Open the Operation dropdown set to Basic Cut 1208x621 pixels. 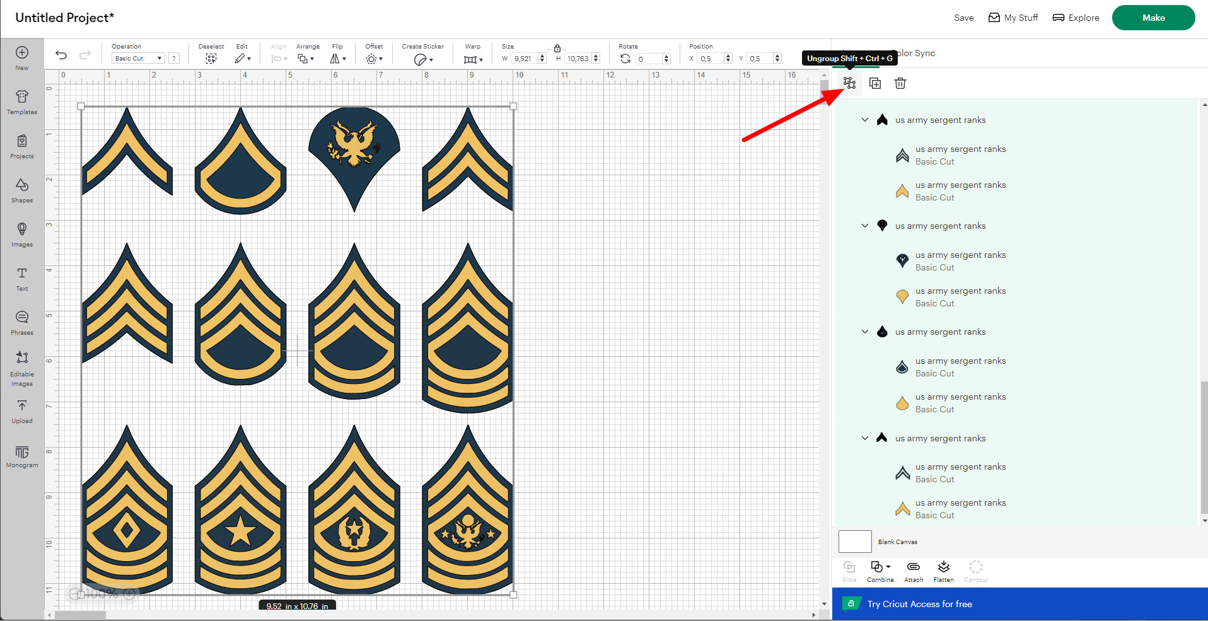pyautogui.click(x=137, y=58)
